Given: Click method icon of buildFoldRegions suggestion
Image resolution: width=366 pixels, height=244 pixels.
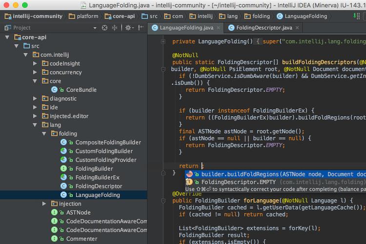Looking at the screenshot, I should pyautogui.click(x=189, y=174).
